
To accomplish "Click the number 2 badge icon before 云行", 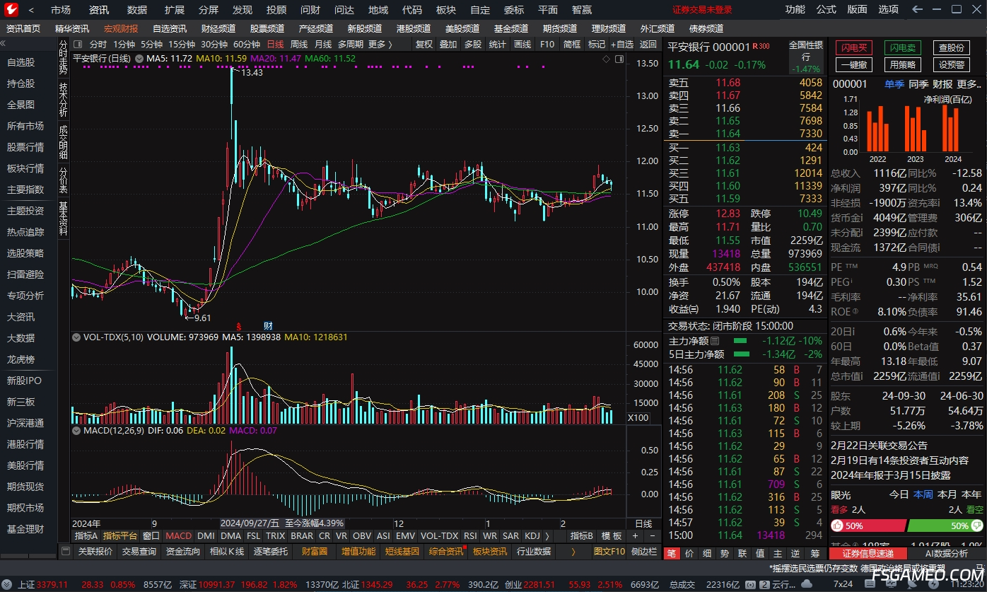I will pyautogui.click(x=763, y=584).
